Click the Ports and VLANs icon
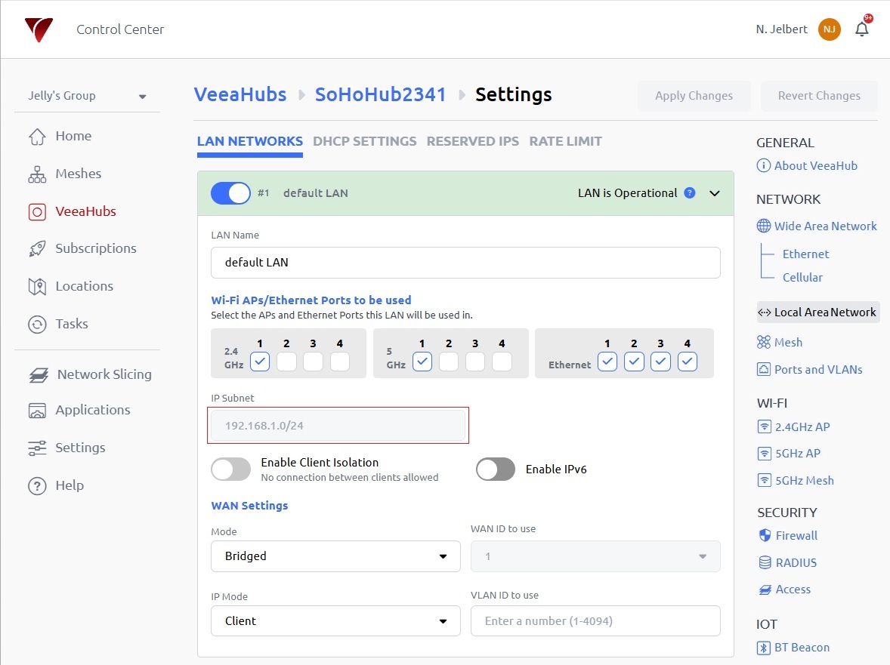This screenshot has height=665, width=890. 763,370
